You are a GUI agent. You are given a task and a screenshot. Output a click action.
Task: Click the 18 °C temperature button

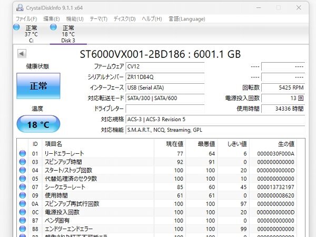[x=38, y=124]
